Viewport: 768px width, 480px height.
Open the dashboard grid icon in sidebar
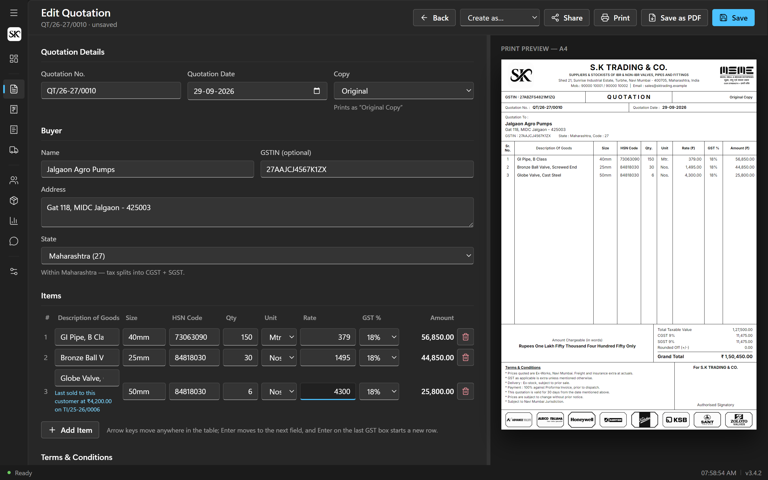pyautogui.click(x=14, y=58)
